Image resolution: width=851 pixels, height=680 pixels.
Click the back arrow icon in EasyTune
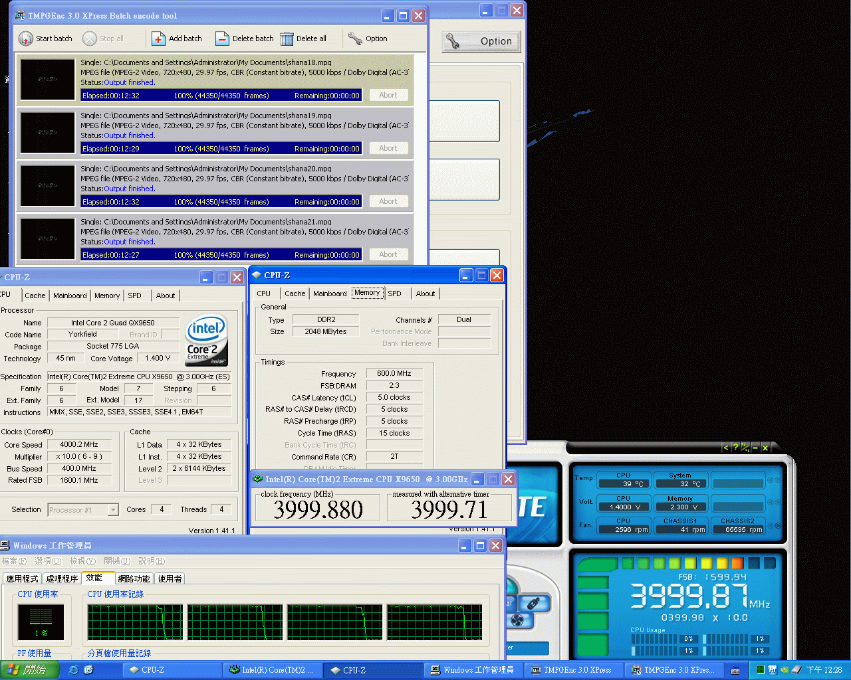click(x=725, y=448)
